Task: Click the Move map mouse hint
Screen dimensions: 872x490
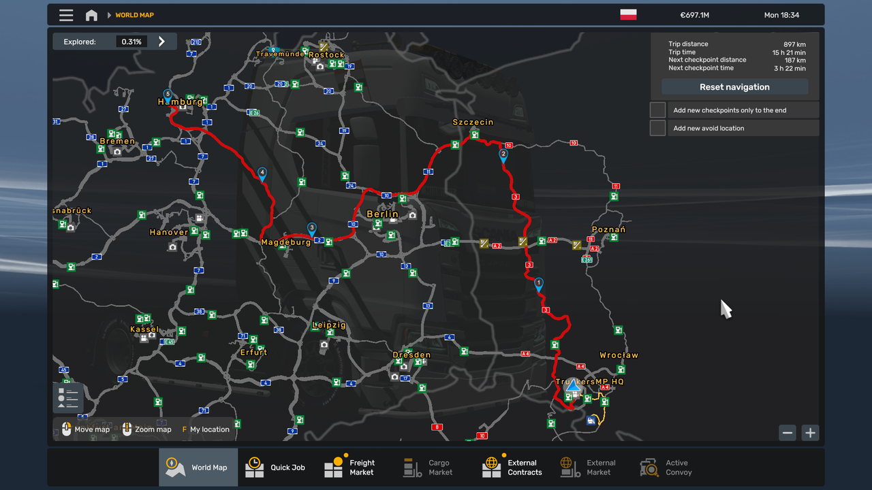Action: [86, 429]
